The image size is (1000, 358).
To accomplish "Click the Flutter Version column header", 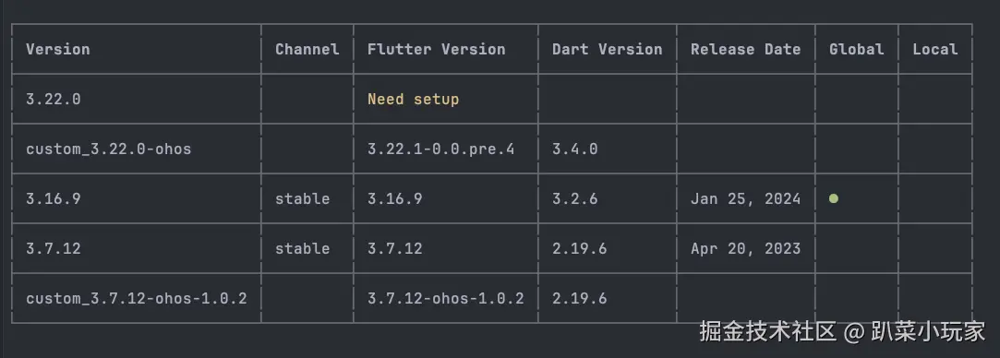I will pos(436,50).
